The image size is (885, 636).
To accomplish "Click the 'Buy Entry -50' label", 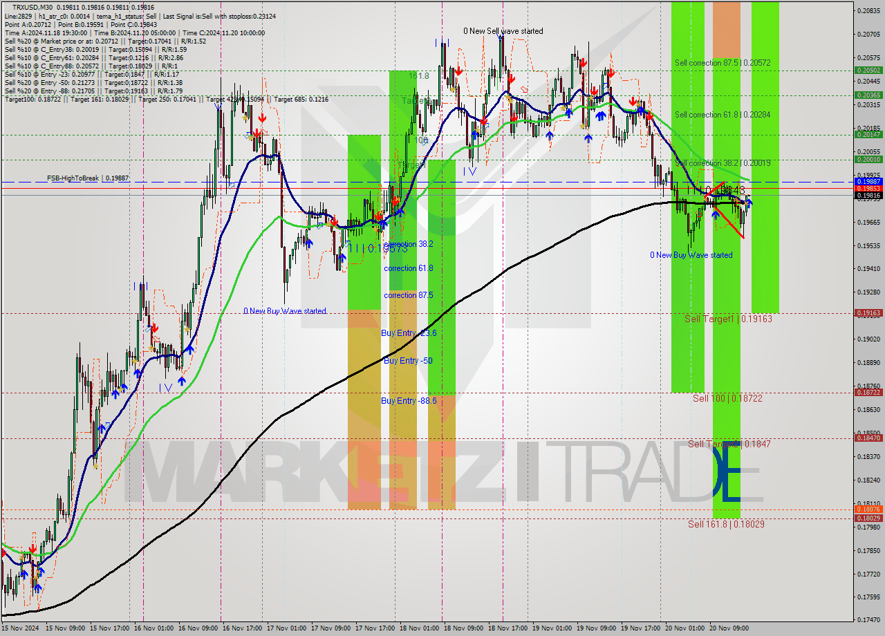I will [408, 361].
